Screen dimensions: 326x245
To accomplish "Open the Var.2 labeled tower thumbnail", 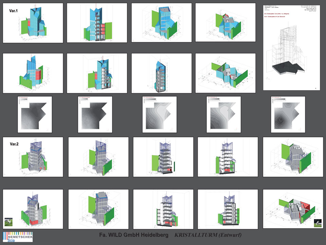I will [x=33, y=157].
